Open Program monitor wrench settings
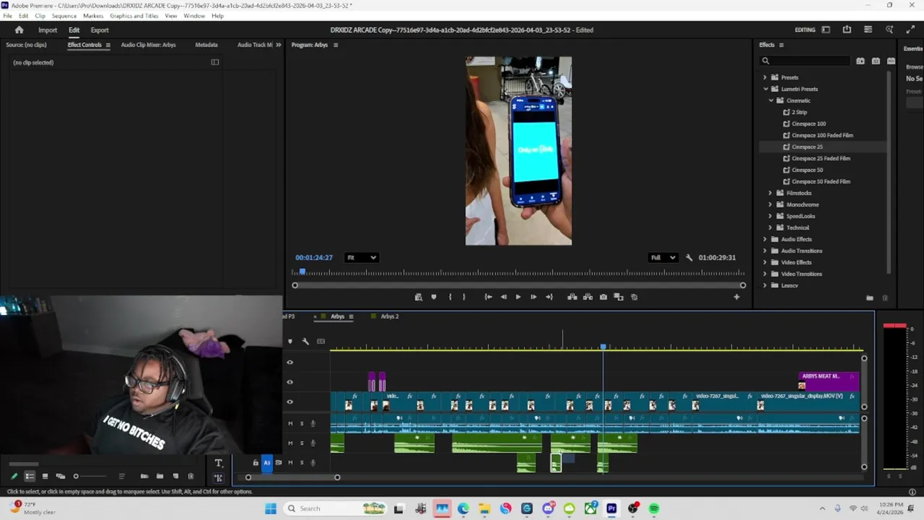 coord(689,258)
